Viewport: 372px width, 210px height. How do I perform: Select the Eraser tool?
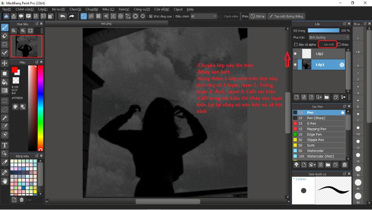(5, 36)
